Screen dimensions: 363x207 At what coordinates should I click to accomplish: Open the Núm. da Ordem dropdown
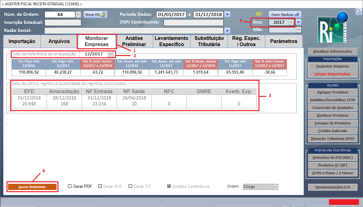point(78,14)
